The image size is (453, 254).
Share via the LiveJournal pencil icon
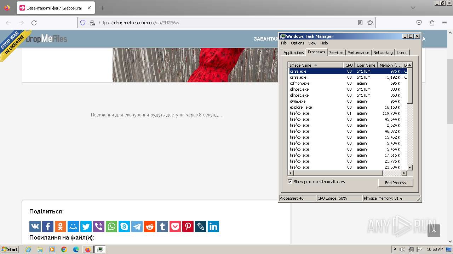(201, 226)
